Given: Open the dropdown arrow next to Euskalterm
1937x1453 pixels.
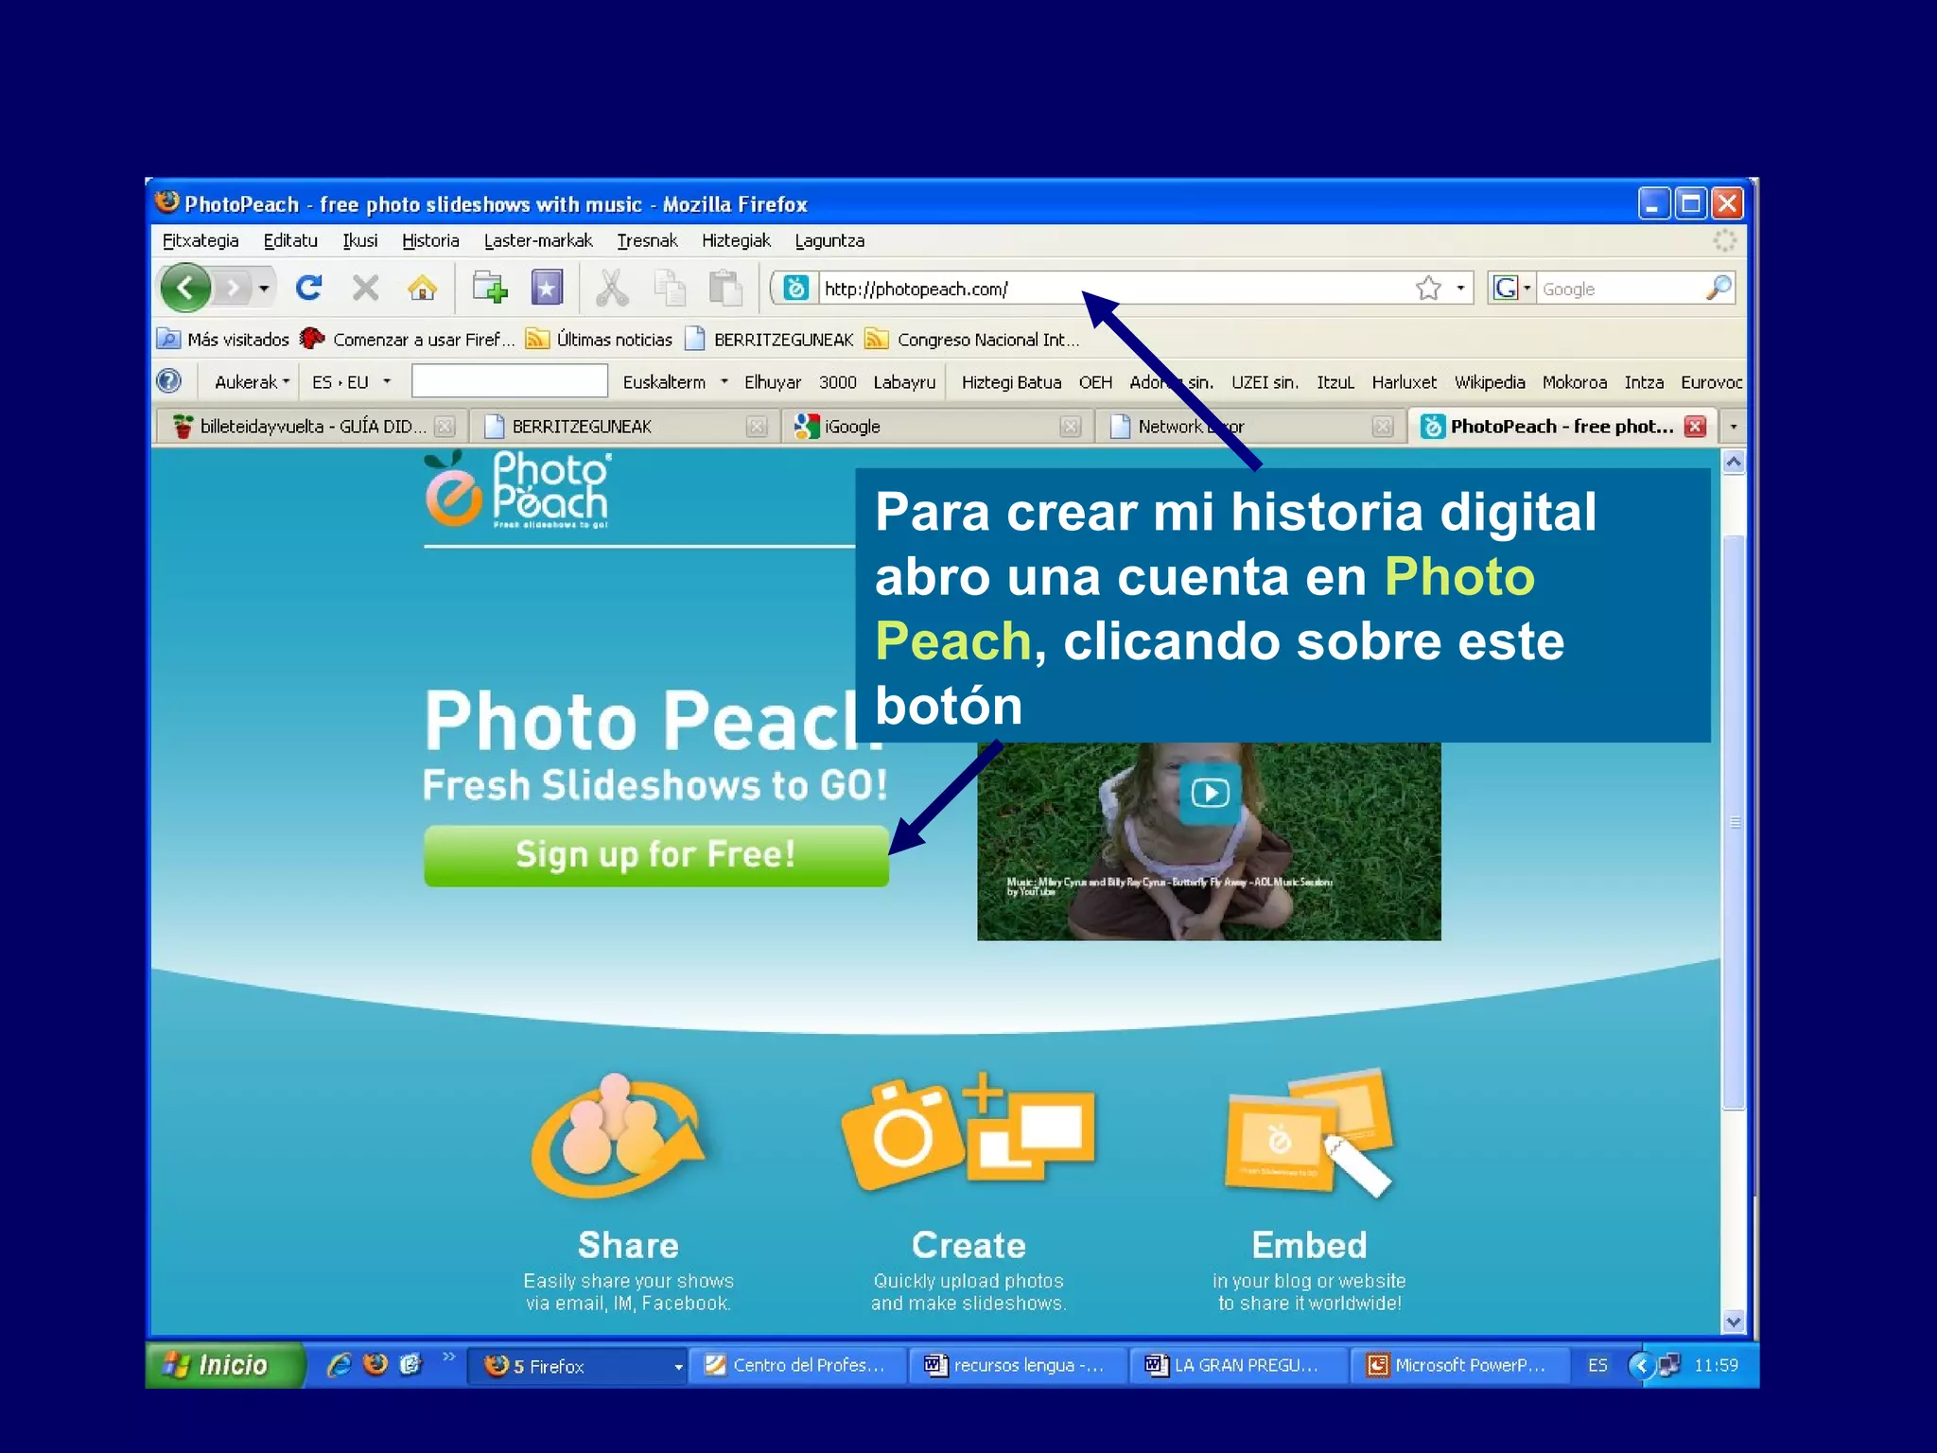Looking at the screenshot, I should point(724,381).
